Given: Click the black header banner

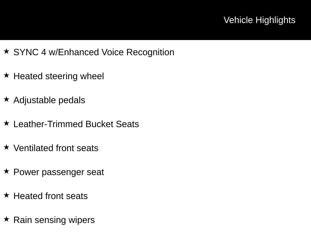Looking at the screenshot, I should tap(155, 20).
